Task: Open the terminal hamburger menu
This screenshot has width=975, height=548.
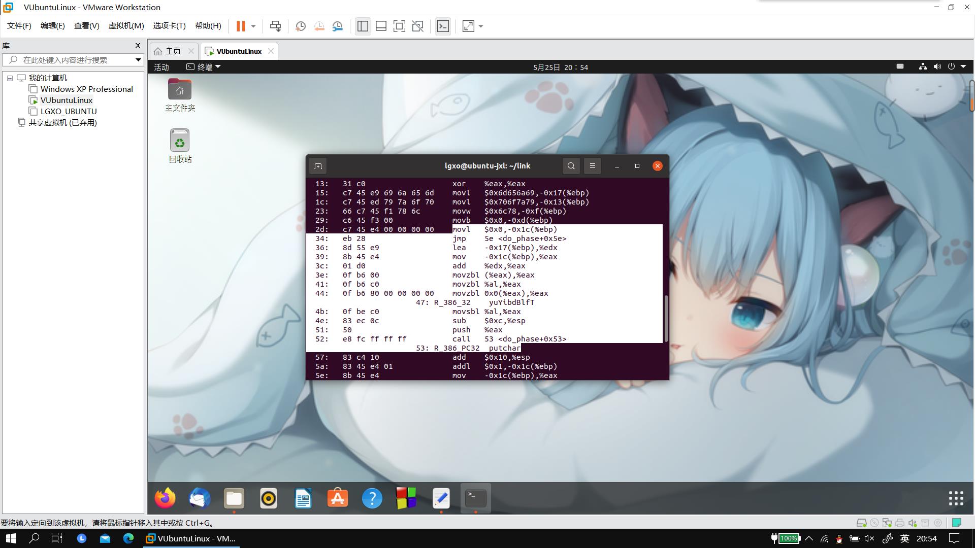Action: coord(592,166)
